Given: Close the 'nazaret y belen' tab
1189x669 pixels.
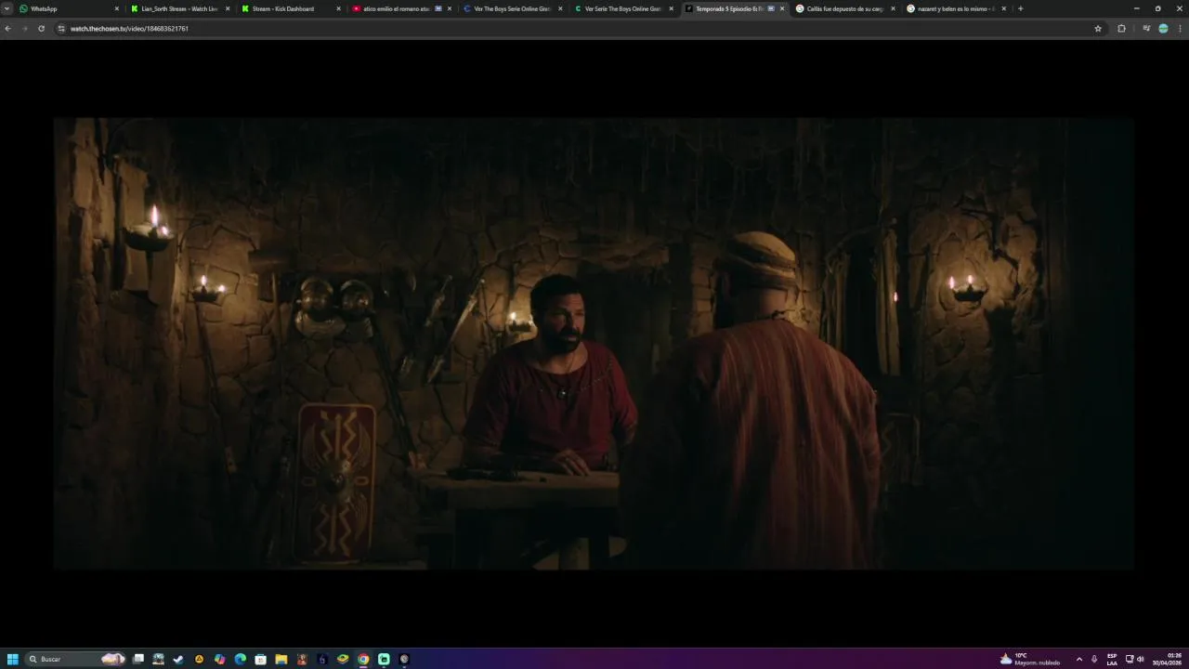Looking at the screenshot, I should 1003,8.
